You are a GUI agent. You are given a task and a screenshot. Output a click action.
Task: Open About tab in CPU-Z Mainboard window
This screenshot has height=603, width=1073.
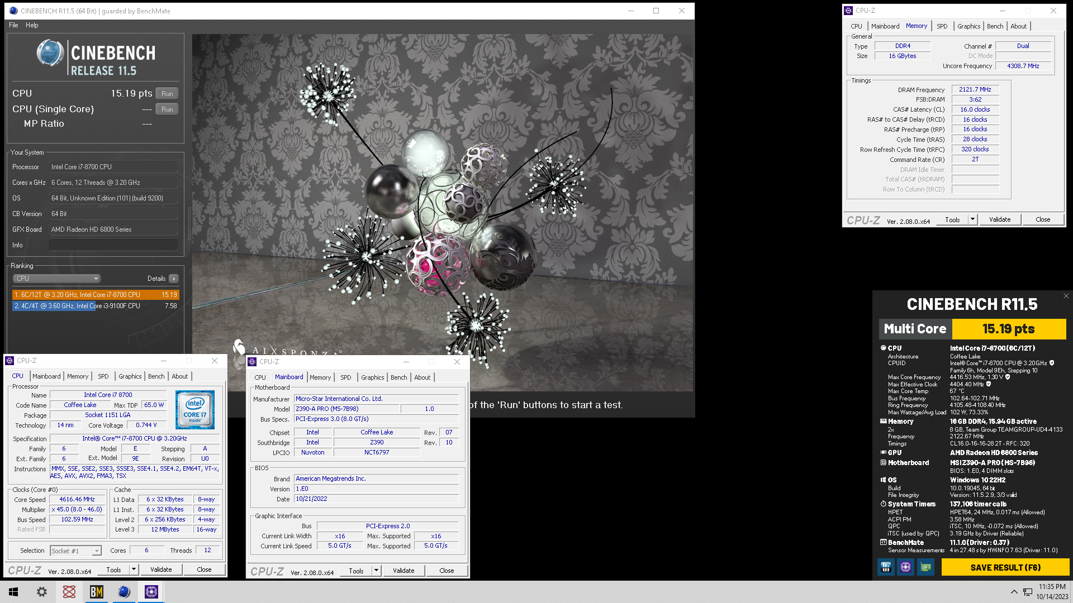(422, 377)
